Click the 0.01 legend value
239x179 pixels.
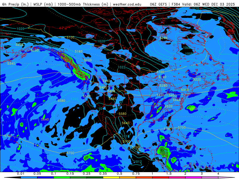coord(21,174)
